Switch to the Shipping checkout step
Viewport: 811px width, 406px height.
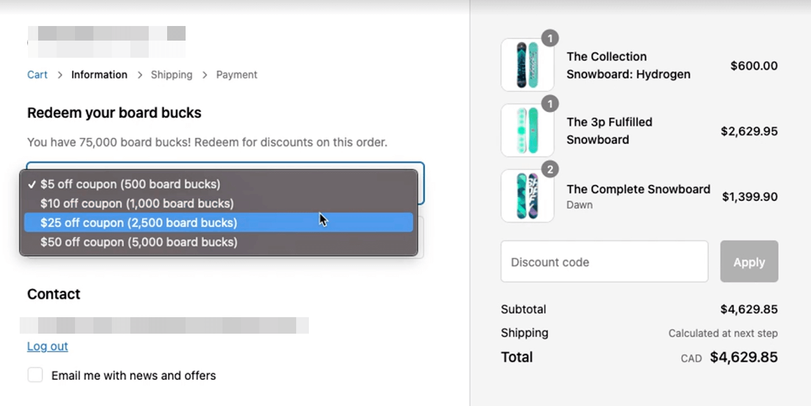click(171, 74)
